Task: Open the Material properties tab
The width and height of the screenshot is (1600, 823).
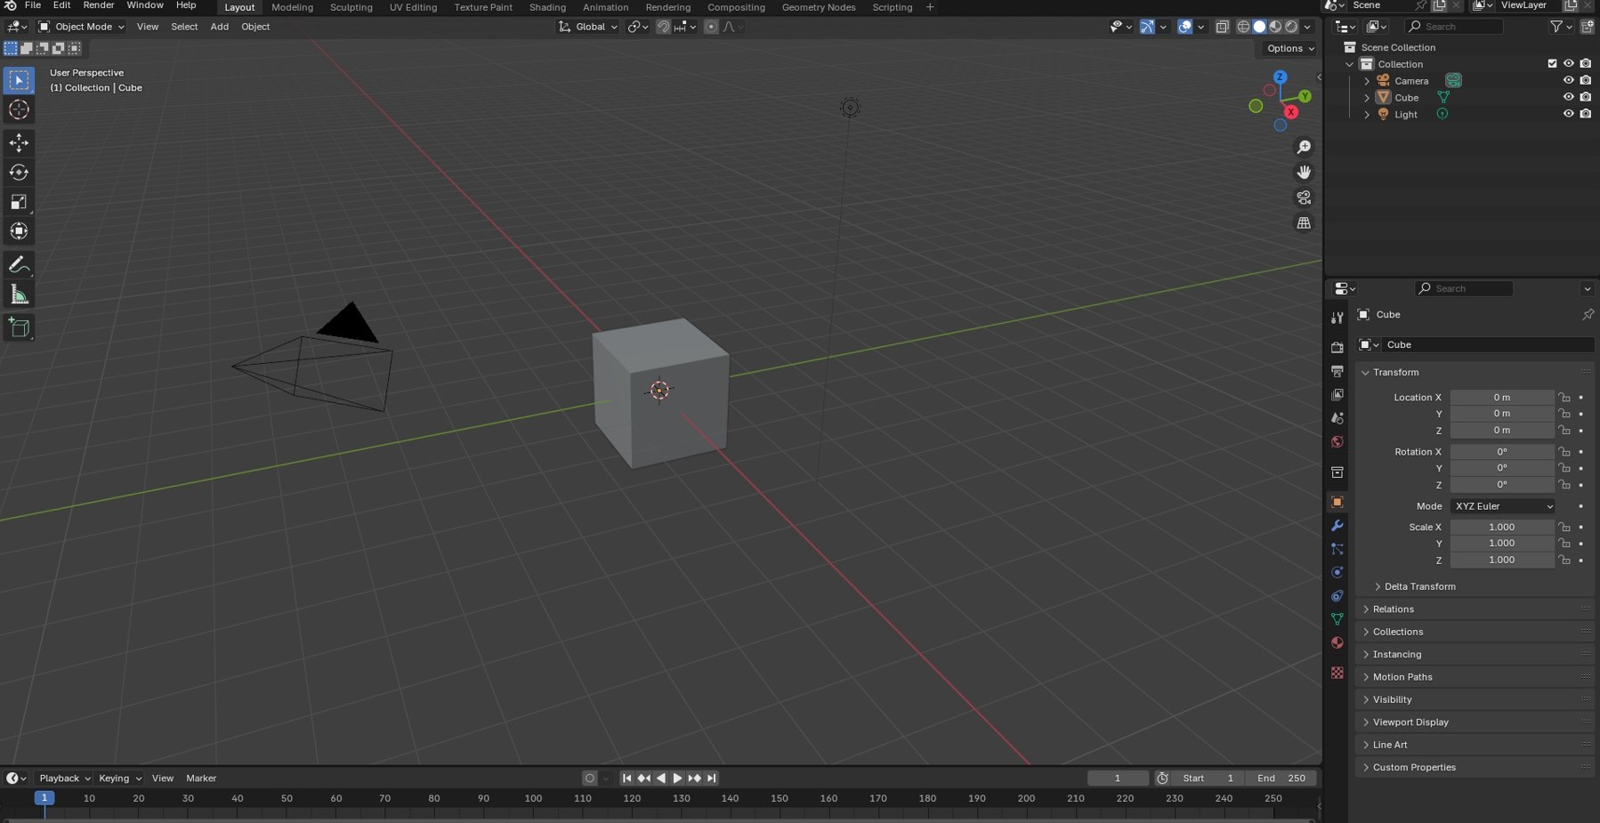Action: tap(1337, 642)
